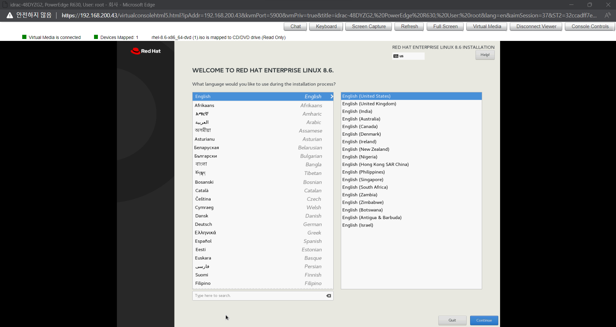Image resolution: width=616 pixels, height=327 pixels.
Task: Select the Amharic language row
Action: coord(263,114)
